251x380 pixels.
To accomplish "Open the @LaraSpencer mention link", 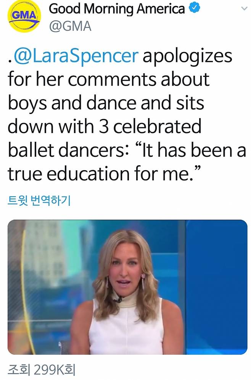I will [x=76, y=56].
